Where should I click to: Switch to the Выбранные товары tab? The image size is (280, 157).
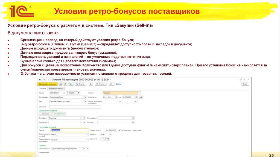click(x=56, y=89)
